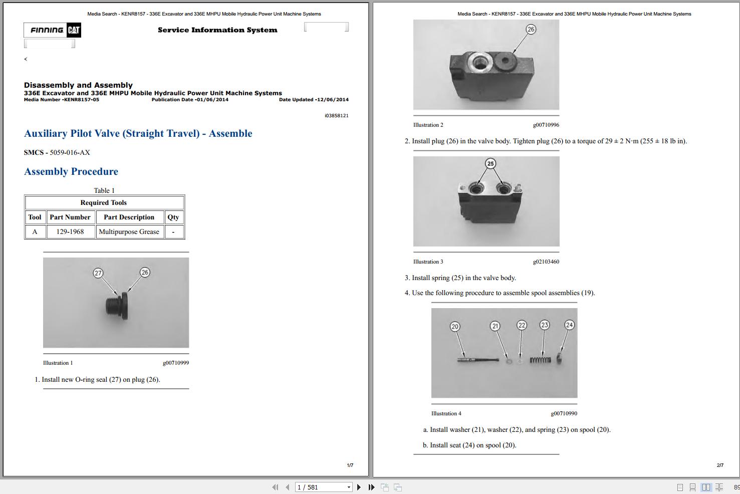Click 'Publication Date -01/06/2014' text
Screen dimensions: 740x494
click(x=190, y=100)
